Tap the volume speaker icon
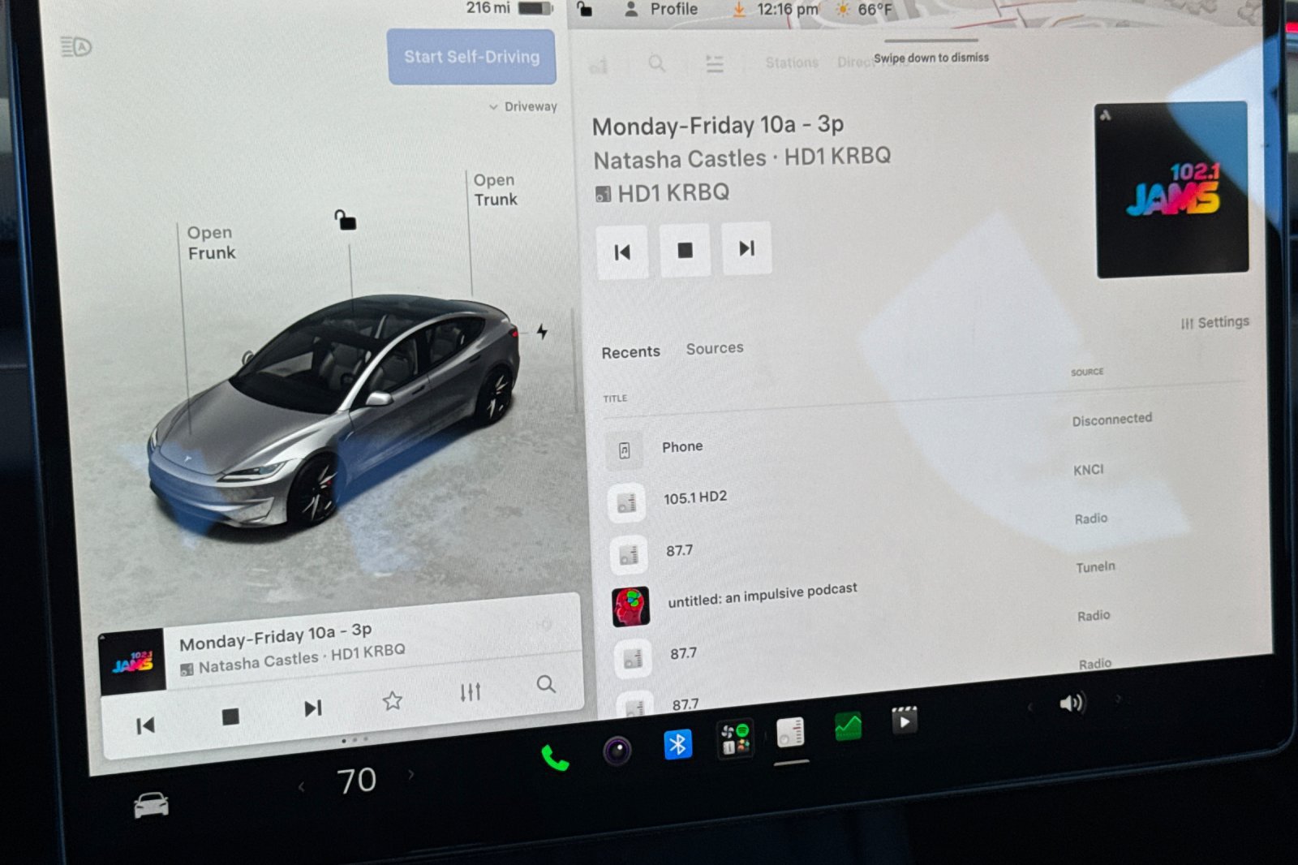 pos(1072,703)
